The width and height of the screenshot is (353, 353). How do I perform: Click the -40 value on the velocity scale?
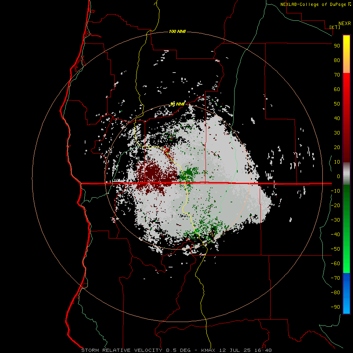pos(335,235)
